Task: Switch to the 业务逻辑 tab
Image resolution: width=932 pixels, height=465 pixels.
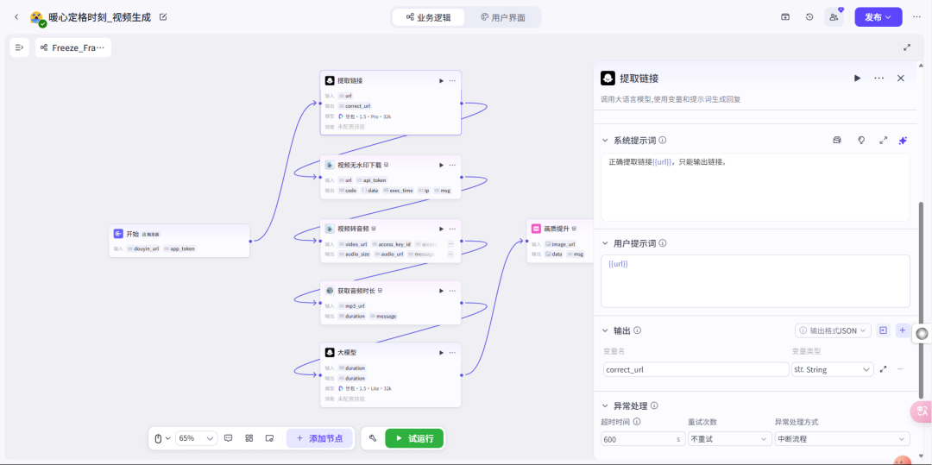Action: click(429, 17)
